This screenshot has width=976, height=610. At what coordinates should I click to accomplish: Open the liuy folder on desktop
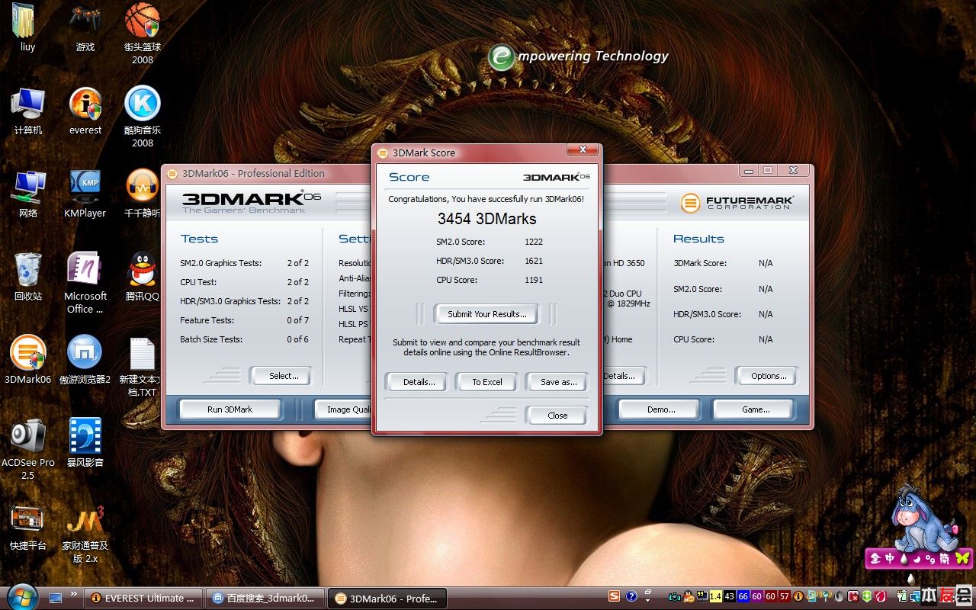tap(27, 27)
